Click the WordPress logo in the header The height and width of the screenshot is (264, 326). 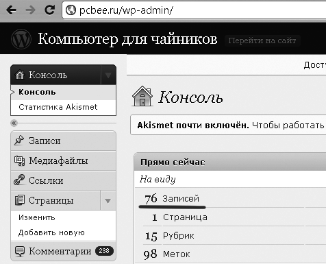[x=21, y=39]
